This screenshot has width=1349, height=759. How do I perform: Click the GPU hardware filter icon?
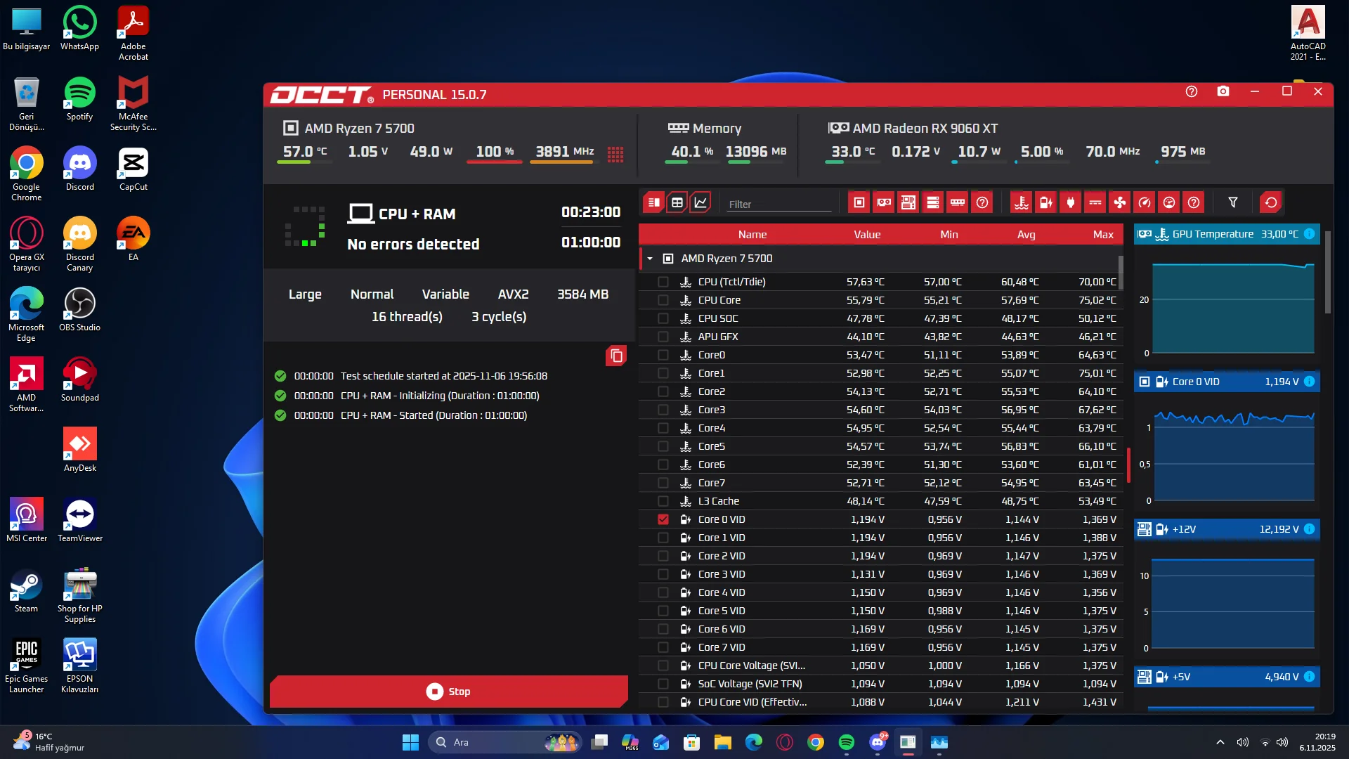pyautogui.click(x=884, y=202)
